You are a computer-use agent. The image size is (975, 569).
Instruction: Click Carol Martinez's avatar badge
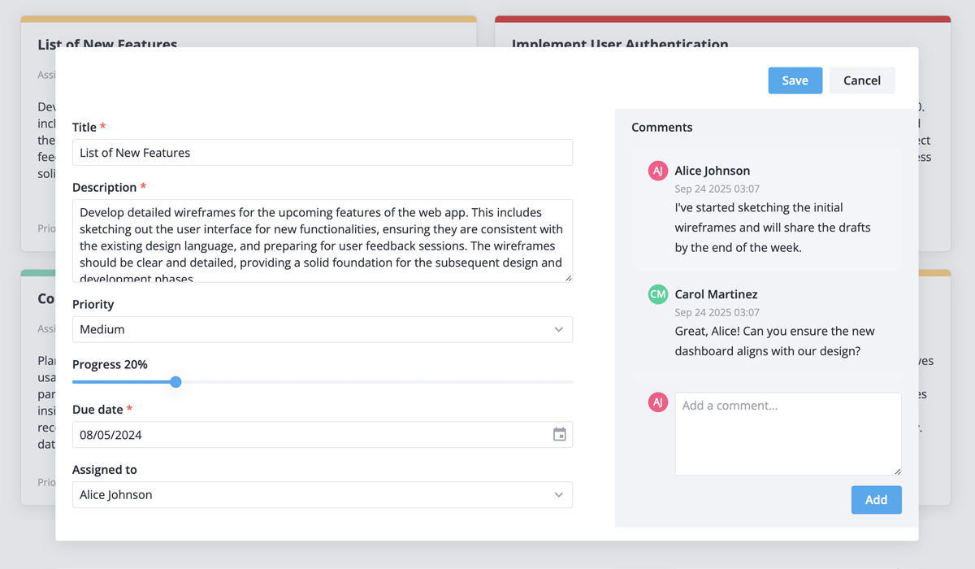[x=657, y=294]
